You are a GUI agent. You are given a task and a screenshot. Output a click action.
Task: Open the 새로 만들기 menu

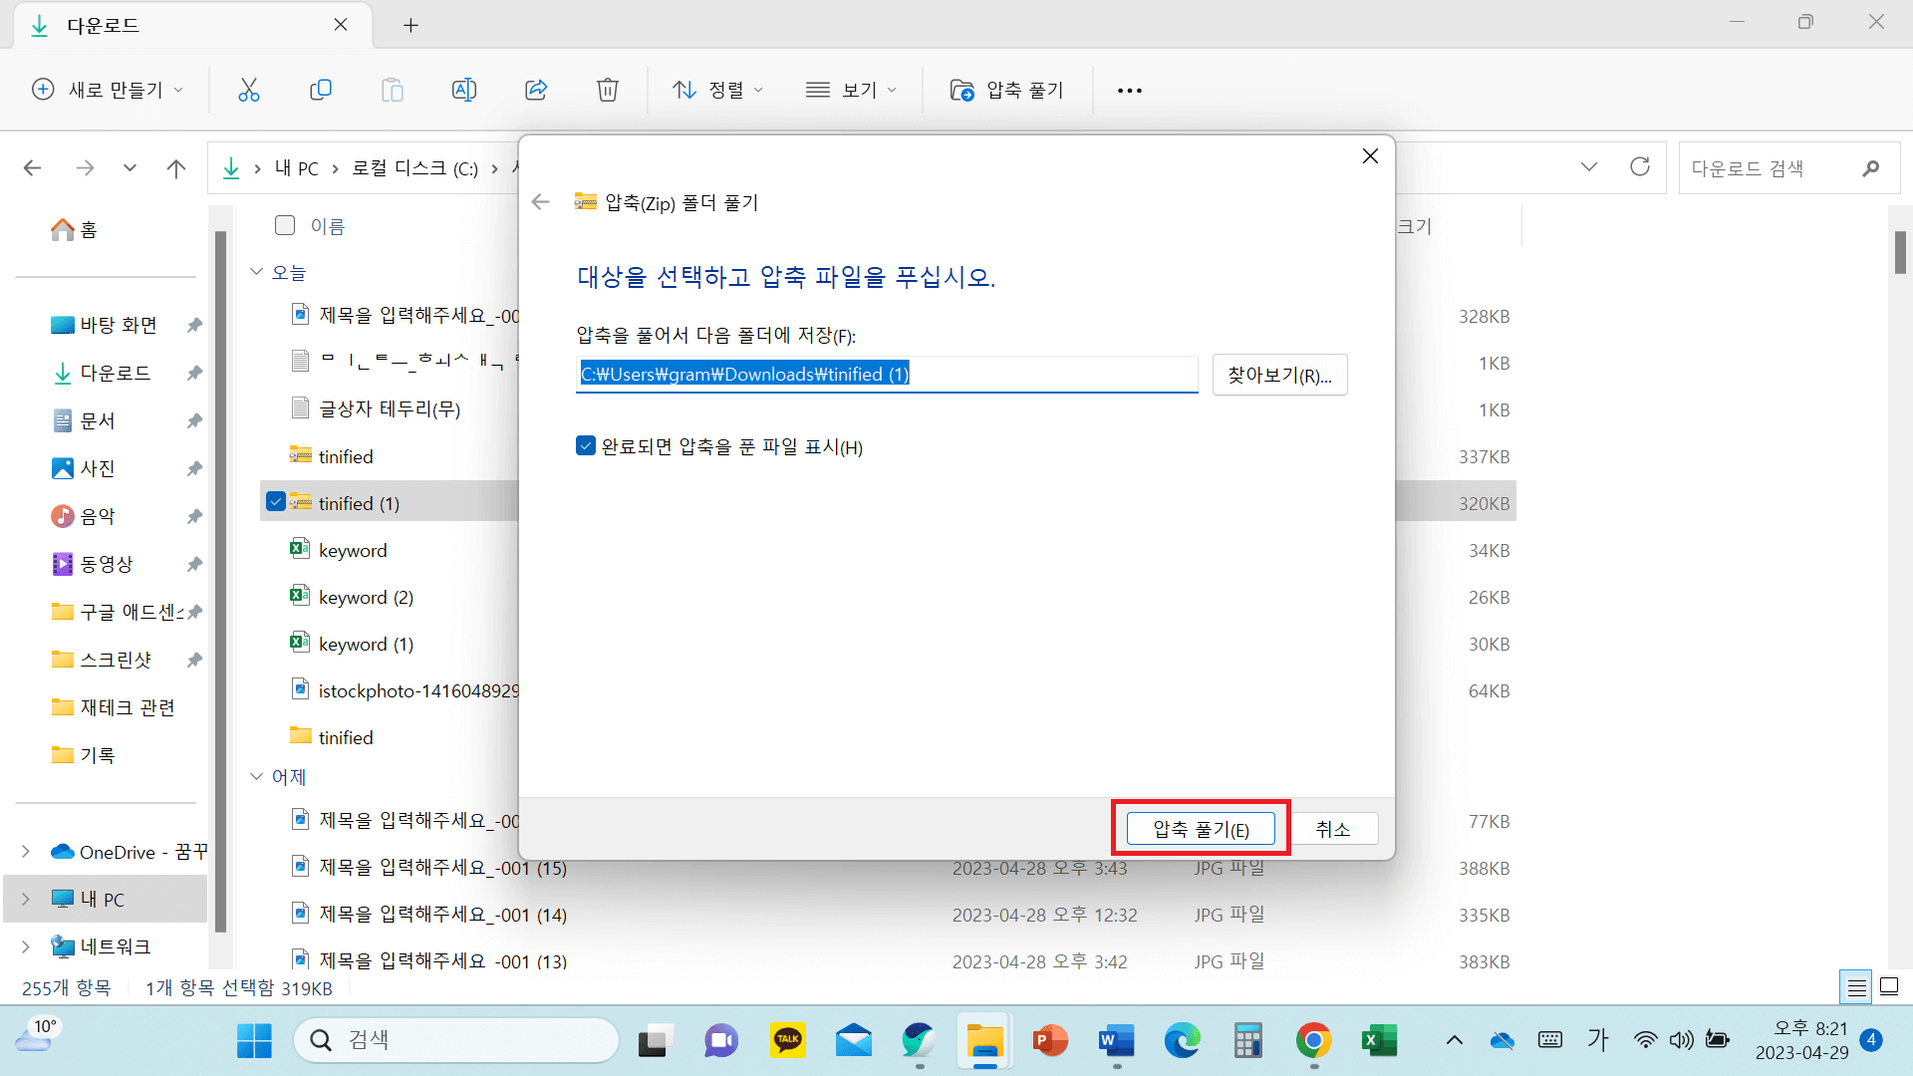click(x=108, y=90)
